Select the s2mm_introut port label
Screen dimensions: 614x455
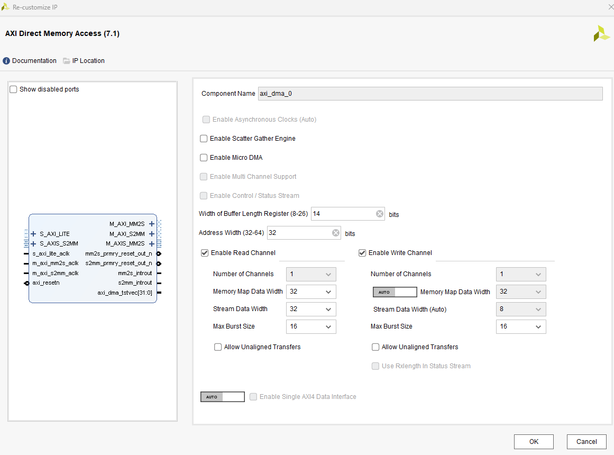tap(135, 283)
